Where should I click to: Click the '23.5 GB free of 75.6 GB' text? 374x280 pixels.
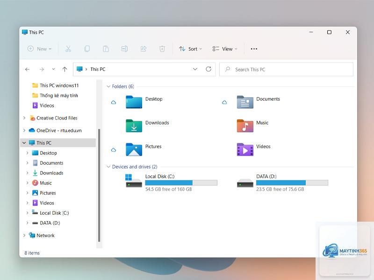(x=280, y=189)
